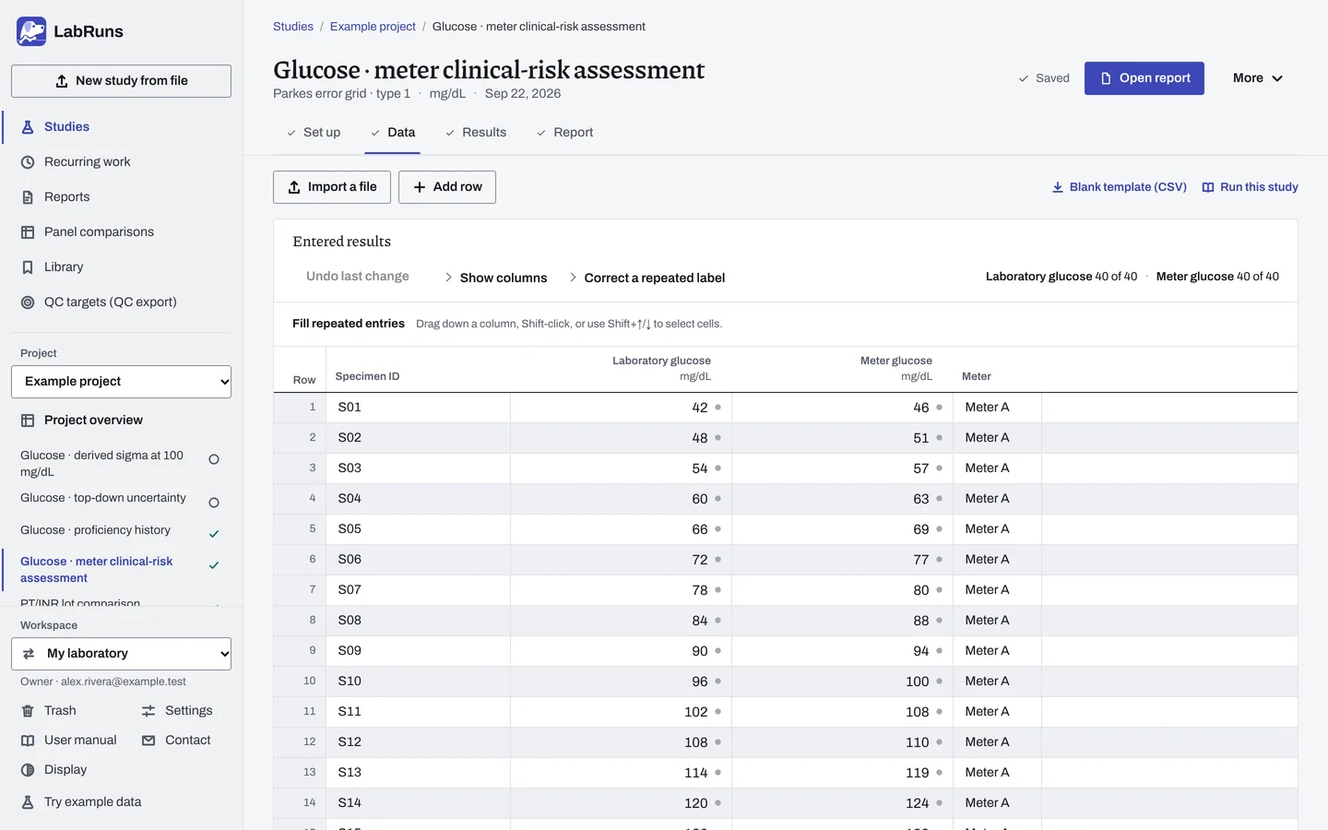Screen dimensions: 1328x830
Task: Expand Correct a repeated label
Action: (646, 278)
